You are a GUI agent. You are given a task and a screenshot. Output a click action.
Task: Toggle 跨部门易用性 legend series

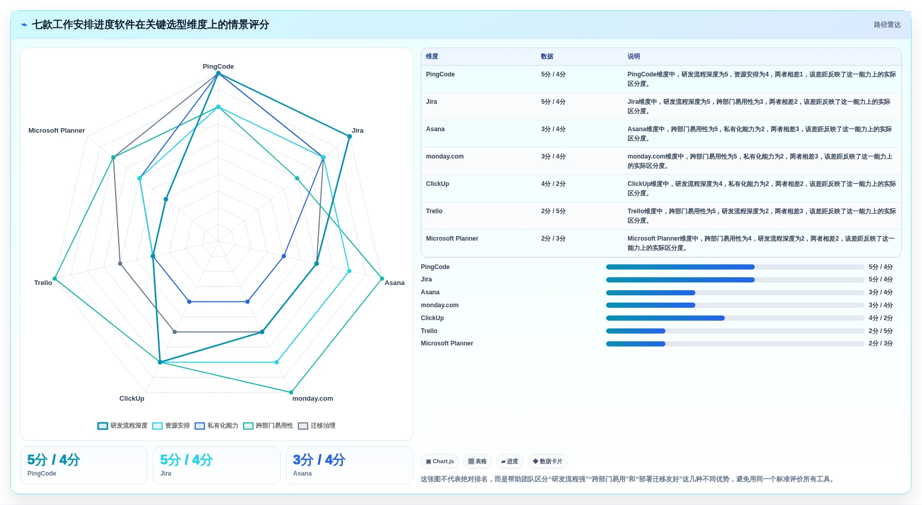click(x=268, y=426)
